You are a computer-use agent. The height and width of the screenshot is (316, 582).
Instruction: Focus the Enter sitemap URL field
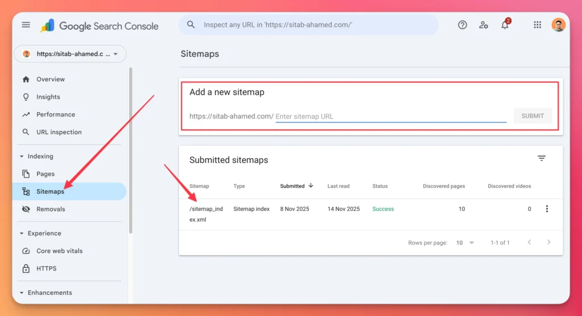(391, 116)
